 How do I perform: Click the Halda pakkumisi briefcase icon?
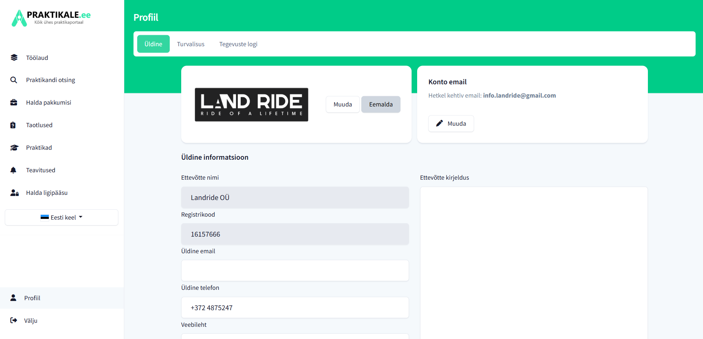(14, 102)
